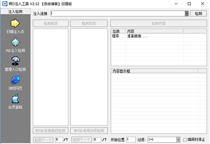Click the MSSQL专用表段检测 button
The height and width of the screenshot is (144, 210).
click(x=50, y=131)
